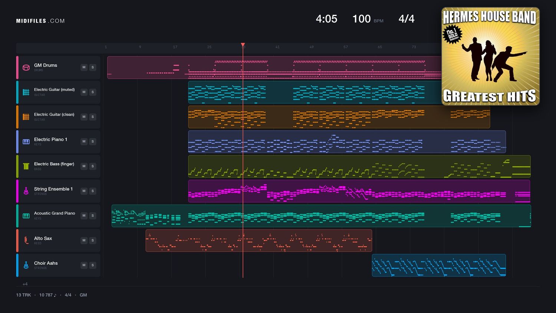
Task: Click the GM Drums drum icon
Action: click(x=26, y=67)
